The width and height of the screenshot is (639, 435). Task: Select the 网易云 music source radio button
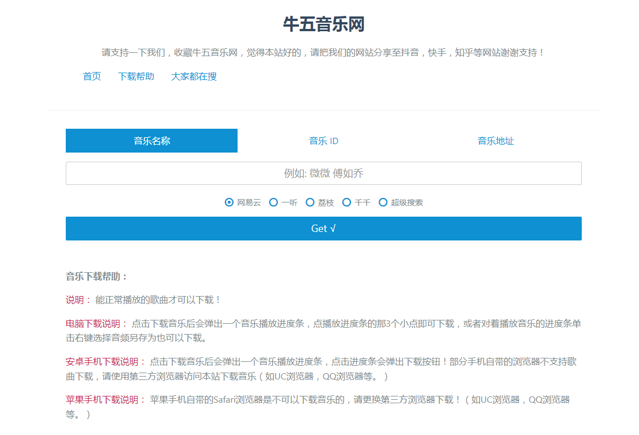coord(228,202)
